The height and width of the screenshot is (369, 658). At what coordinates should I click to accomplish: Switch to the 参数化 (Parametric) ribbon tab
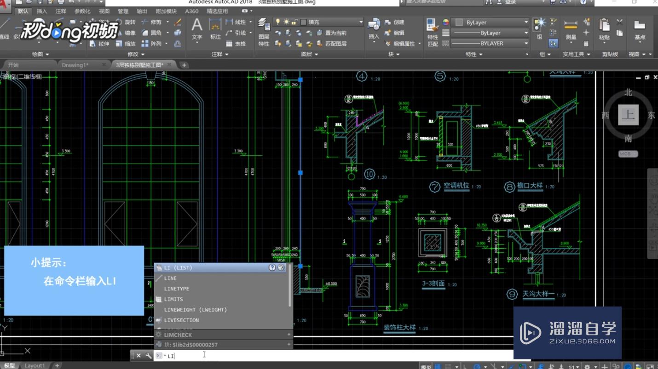coord(82,11)
